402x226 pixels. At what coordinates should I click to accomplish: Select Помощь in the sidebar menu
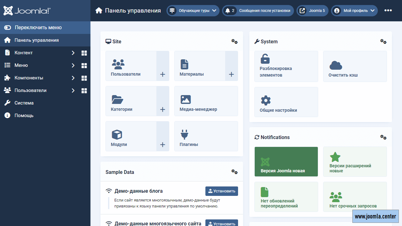tap(24, 116)
